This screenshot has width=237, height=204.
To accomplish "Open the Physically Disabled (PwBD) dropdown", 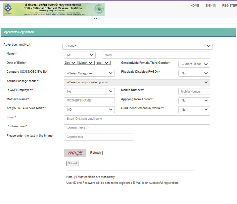I will click(194, 73).
